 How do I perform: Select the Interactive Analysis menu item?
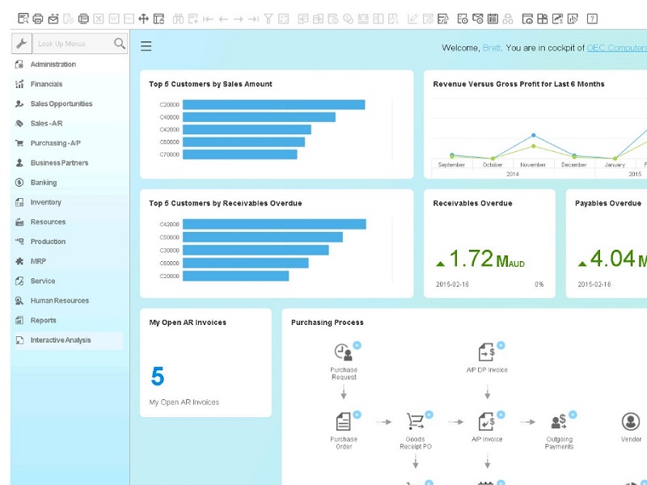(69, 340)
